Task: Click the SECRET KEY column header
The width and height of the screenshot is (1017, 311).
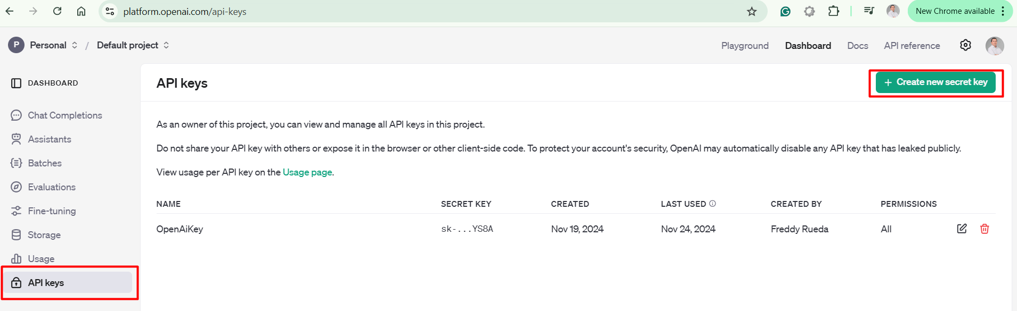Action: tap(466, 204)
